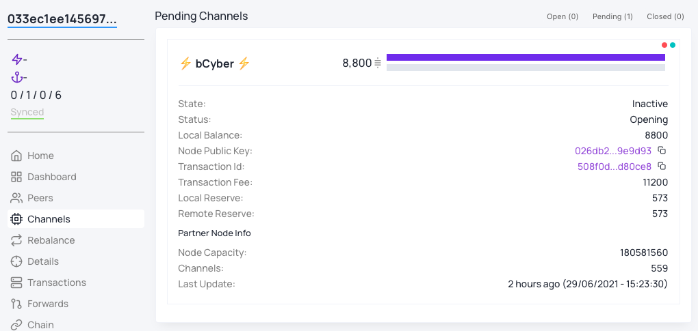The height and width of the screenshot is (331, 698).
Task: Open the 026db2...9e9d93 public key link
Action: (613, 151)
